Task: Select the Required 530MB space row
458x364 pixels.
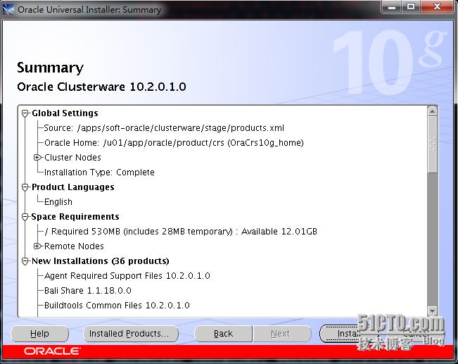Action: tap(181, 232)
